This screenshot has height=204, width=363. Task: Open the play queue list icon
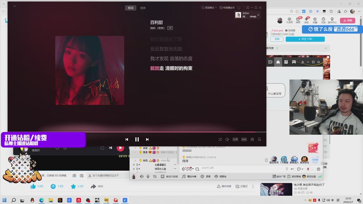[x=259, y=139]
